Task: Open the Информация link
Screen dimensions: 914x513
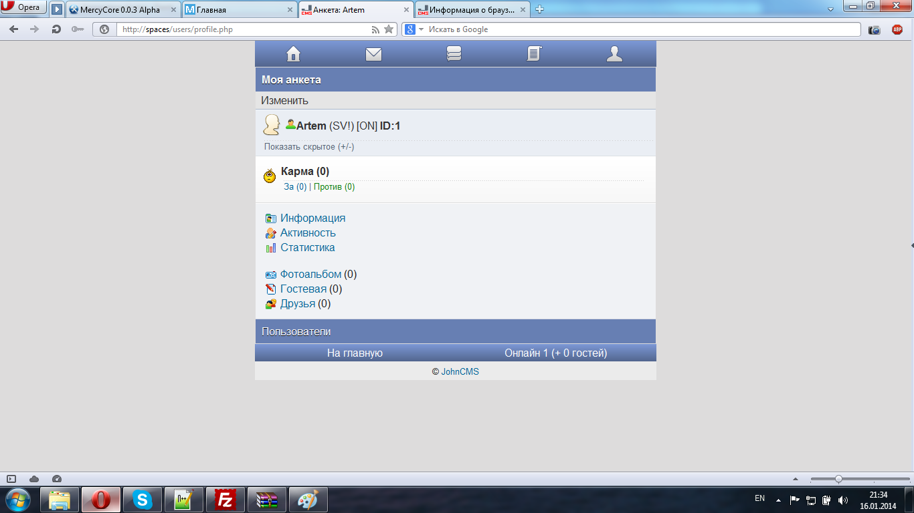Action: pos(312,218)
